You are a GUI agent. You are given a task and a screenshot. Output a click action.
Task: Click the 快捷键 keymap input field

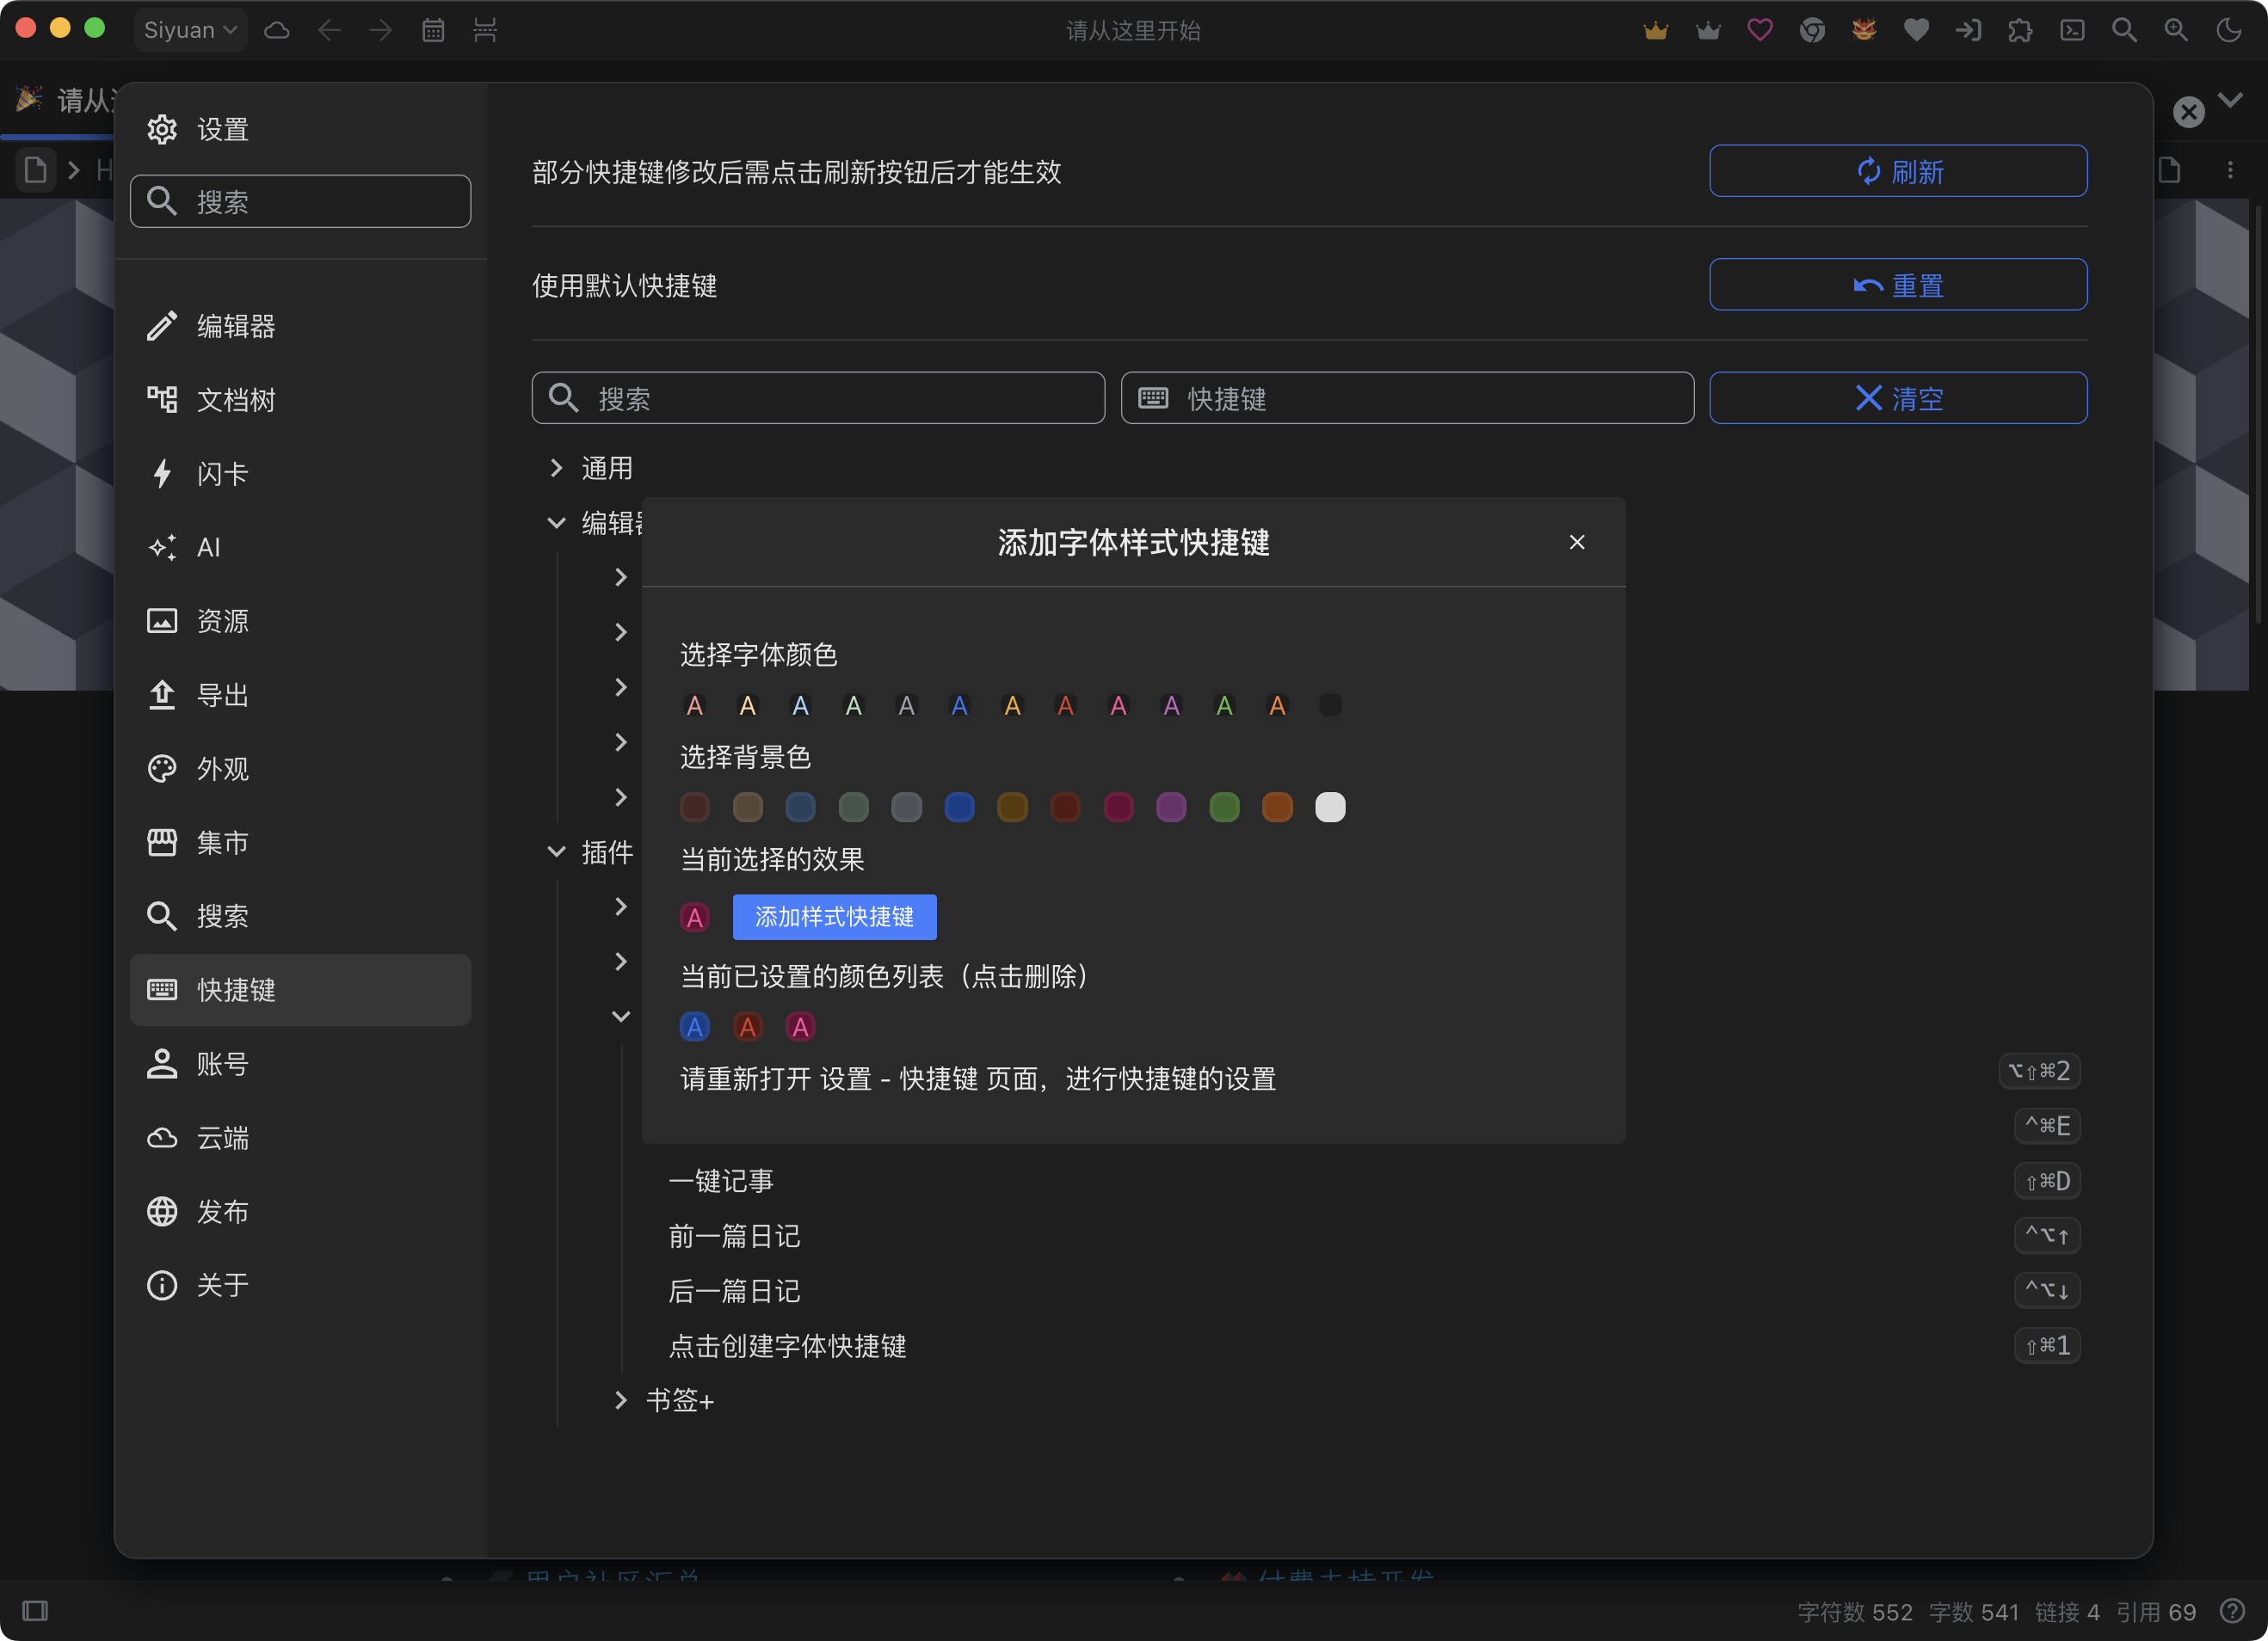click(x=1406, y=397)
